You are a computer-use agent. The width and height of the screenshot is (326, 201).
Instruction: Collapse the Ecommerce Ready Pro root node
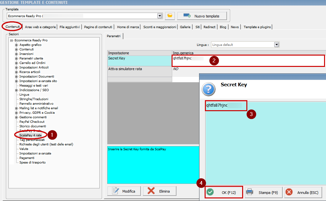coord(12,40)
